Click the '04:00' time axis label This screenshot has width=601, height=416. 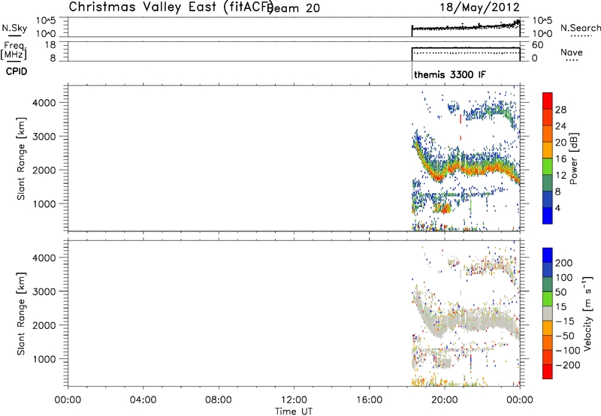click(x=143, y=400)
